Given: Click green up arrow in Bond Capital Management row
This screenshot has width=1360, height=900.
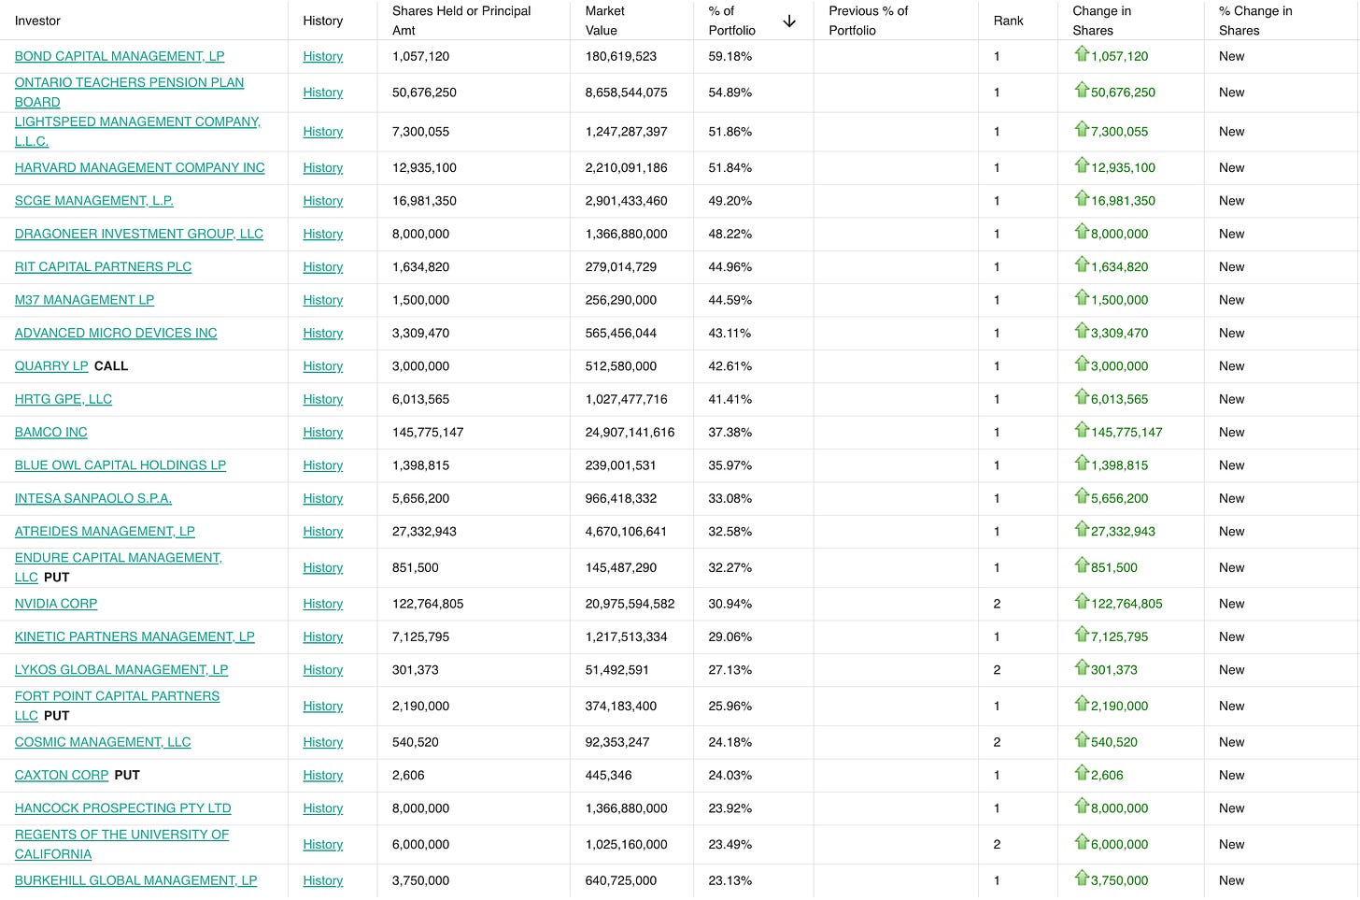Looking at the screenshot, I should 1082,54.
